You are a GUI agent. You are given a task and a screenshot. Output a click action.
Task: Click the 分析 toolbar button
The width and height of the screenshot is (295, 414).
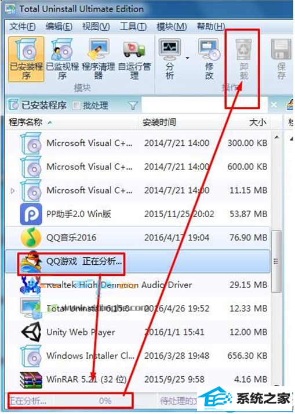[x=170, y=59]
